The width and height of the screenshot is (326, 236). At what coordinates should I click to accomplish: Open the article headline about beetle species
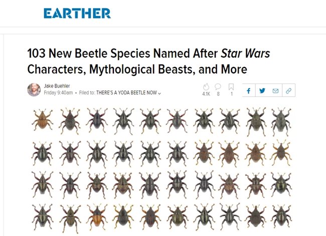tap(148, 61)
